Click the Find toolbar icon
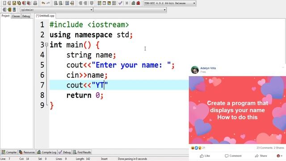The image size is (286, 161). tap(55, 3)
